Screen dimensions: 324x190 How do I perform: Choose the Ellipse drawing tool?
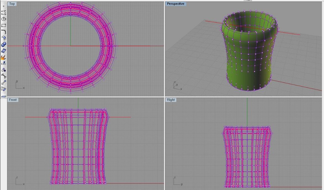[x=4, y=19]
